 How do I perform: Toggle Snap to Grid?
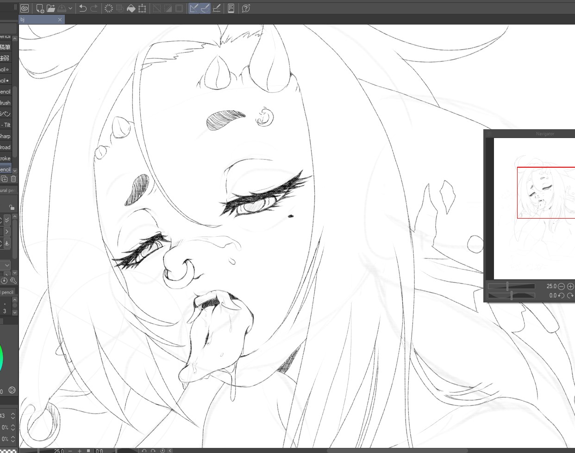[217, 8]
